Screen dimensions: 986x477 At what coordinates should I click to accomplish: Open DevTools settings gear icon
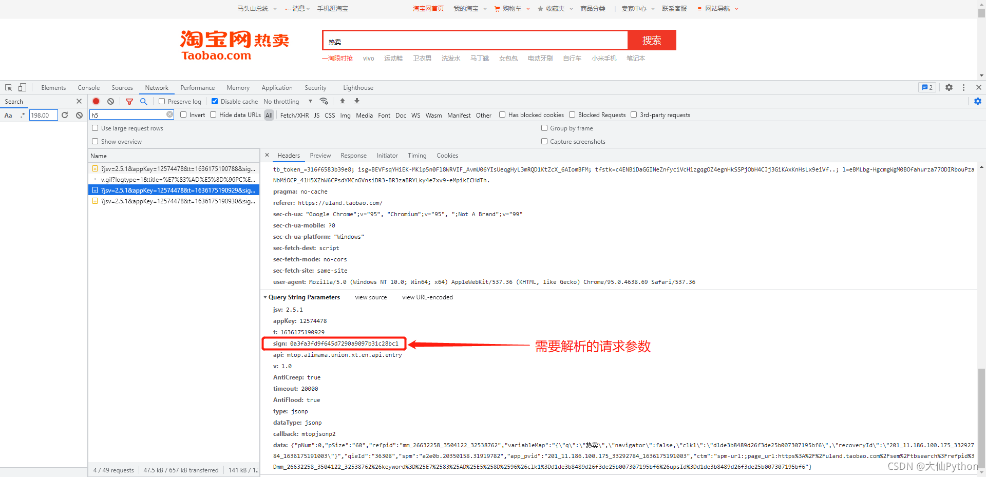(949, 88)
